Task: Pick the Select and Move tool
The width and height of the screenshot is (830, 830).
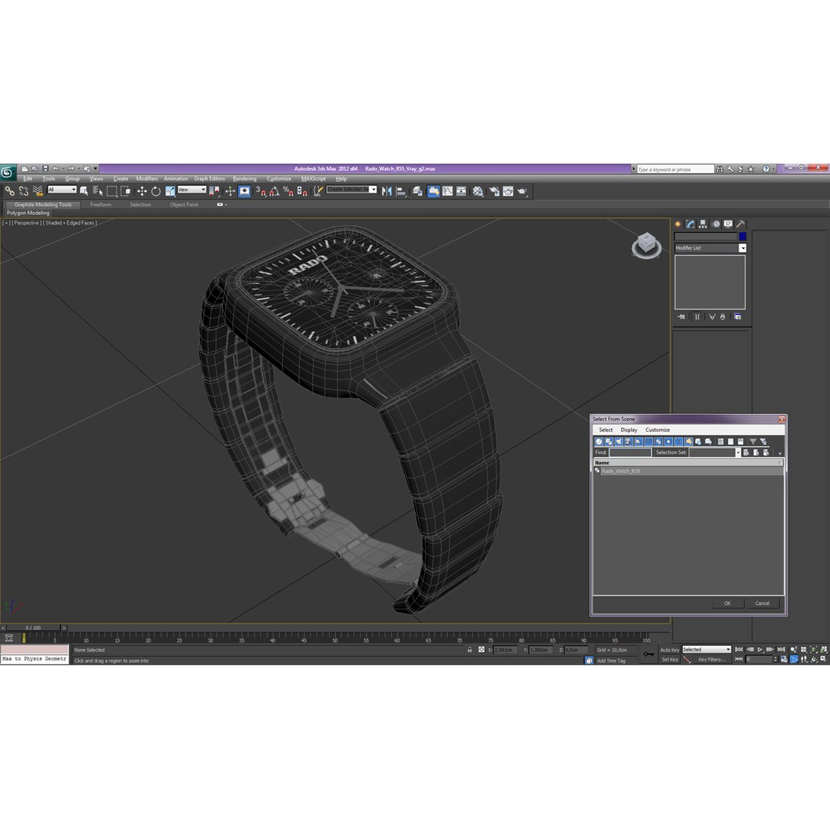Action: (x=142, y=191)
